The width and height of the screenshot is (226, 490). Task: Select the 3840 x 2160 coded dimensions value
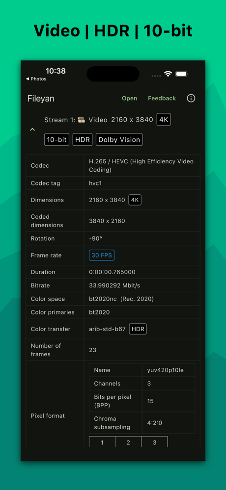107,221
